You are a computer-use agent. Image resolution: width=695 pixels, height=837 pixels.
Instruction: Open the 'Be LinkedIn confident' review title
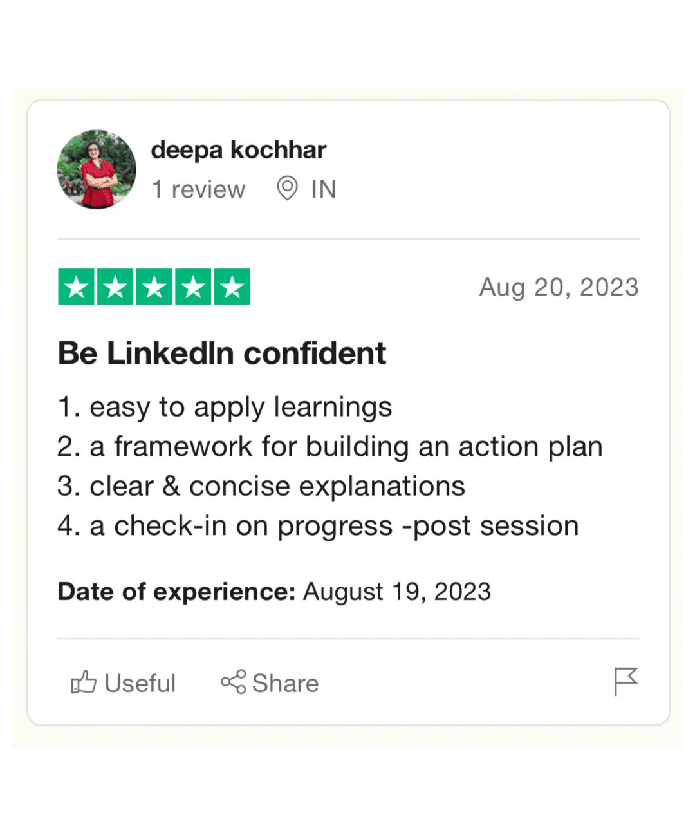coord(222,353)
